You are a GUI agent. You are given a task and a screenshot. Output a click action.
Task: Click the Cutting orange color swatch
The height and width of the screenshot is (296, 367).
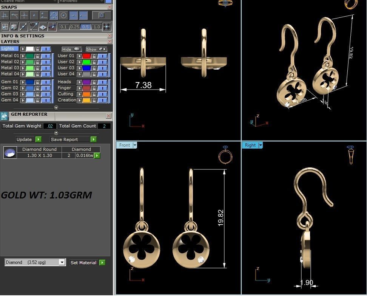(86, 94)
